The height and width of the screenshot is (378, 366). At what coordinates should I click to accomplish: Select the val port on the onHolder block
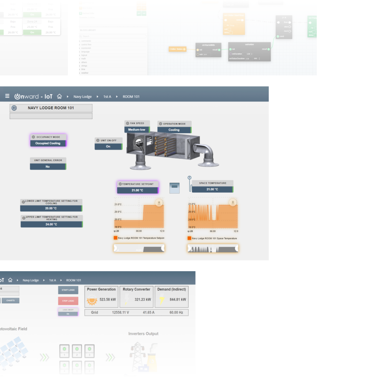tap(230, 49)
